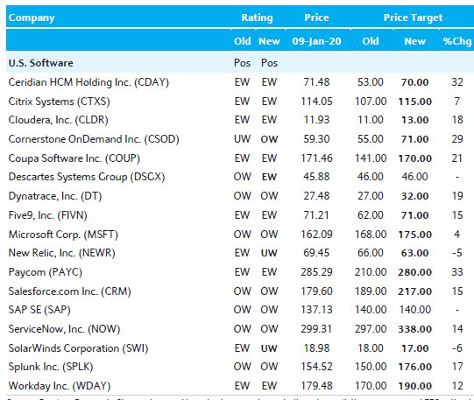Click the %Chg subheader
Image resolution: width=474 pixels, height=400 pixels.
[x=457, y=41]
